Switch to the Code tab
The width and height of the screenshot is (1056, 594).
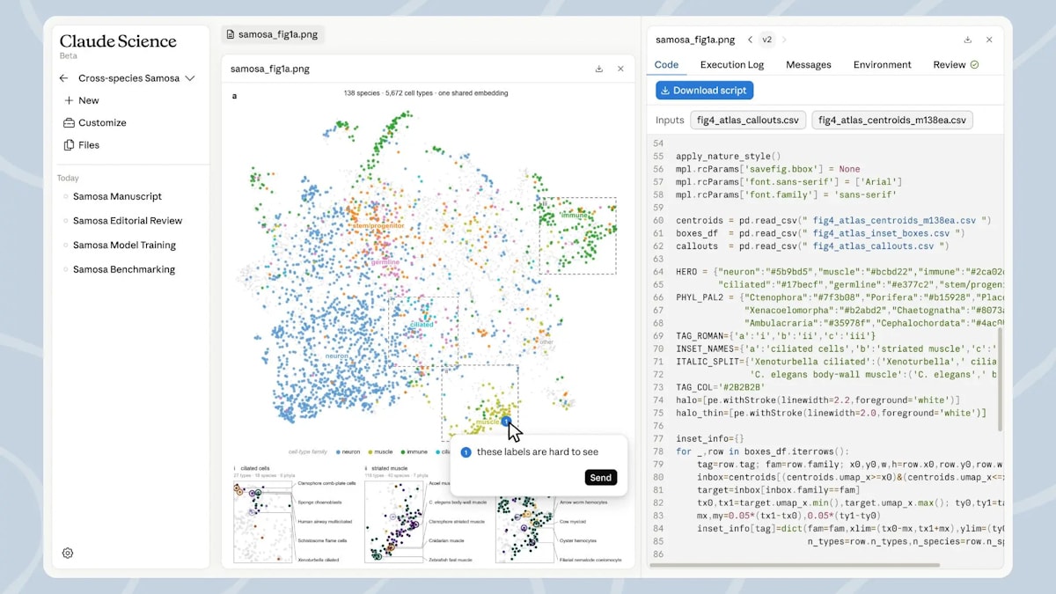click(x=667, y=64)
